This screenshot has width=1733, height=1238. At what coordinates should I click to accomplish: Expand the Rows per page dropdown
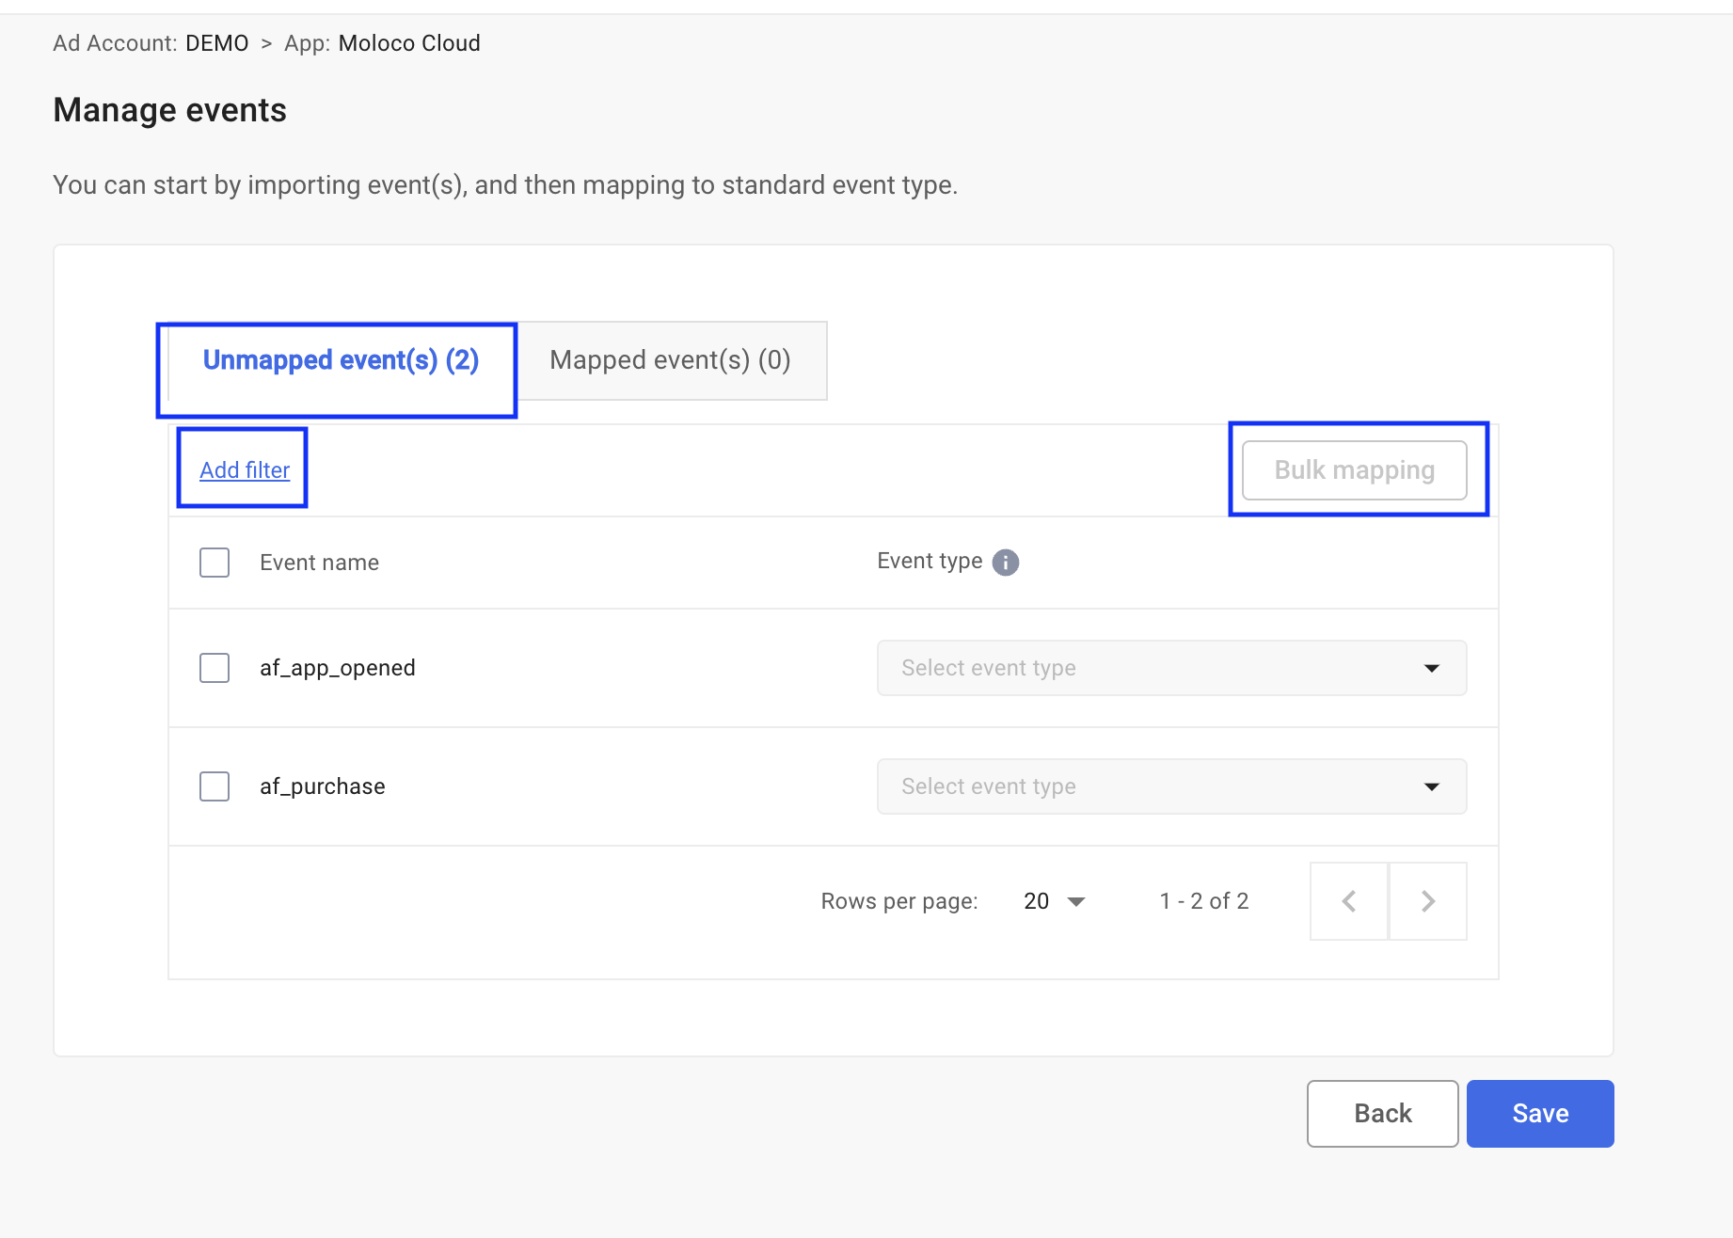pos(1054,901)
